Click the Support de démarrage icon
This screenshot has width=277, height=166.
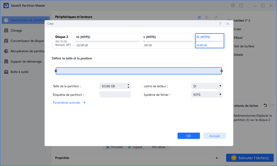coord(6,62)
